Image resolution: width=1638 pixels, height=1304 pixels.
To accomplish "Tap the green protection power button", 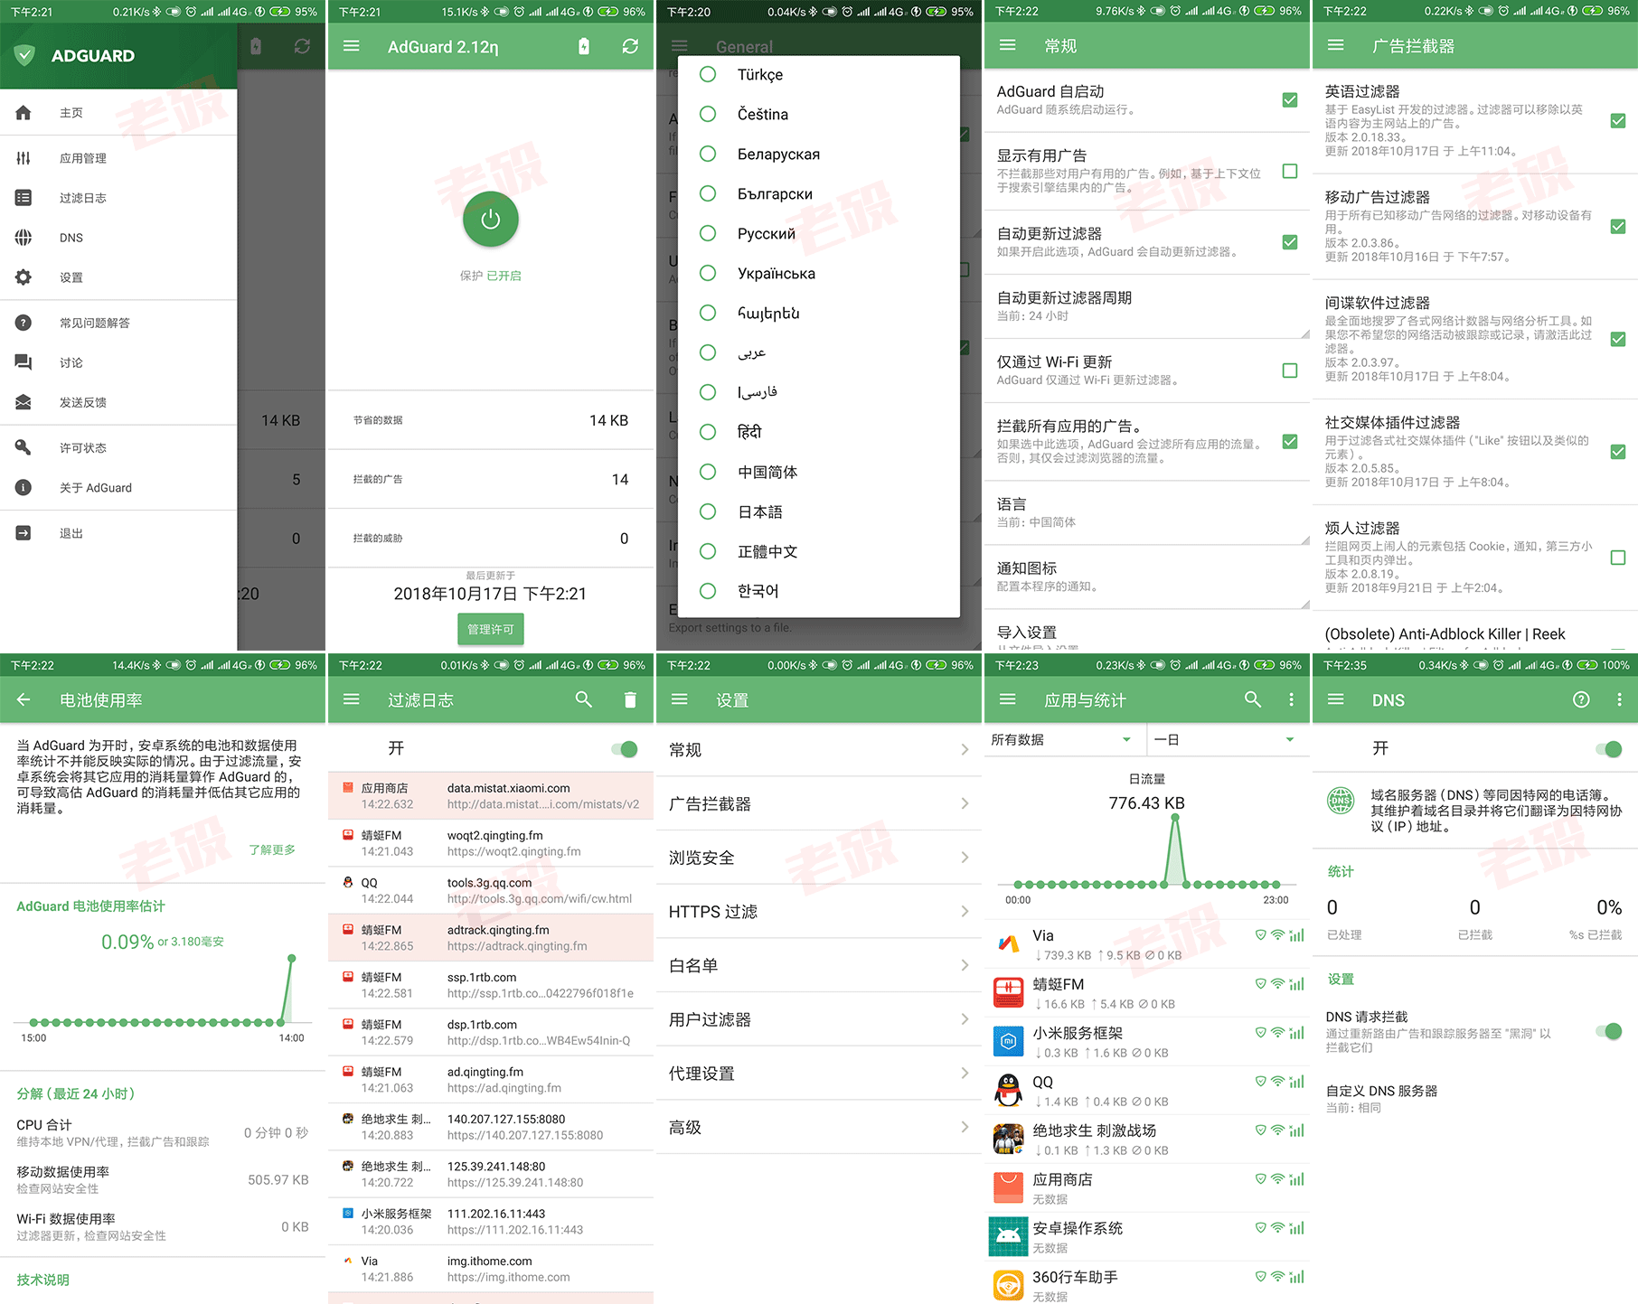I will click(x=491, y=219).
